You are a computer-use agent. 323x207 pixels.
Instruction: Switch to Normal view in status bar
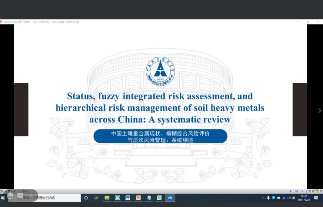309,191
